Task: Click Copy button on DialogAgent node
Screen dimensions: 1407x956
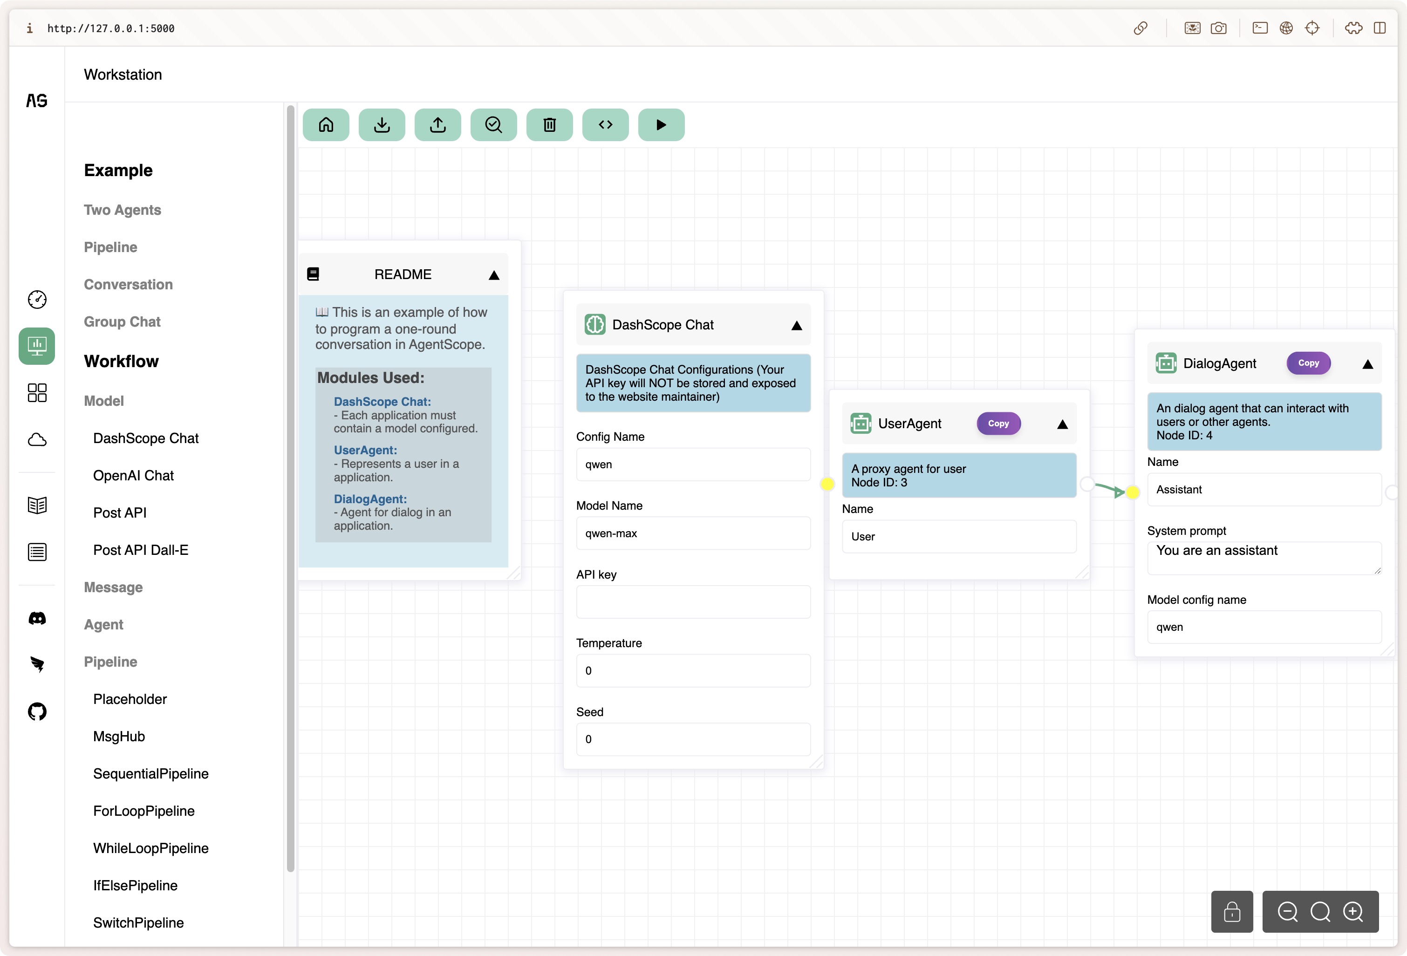Action: (1308, 363)
